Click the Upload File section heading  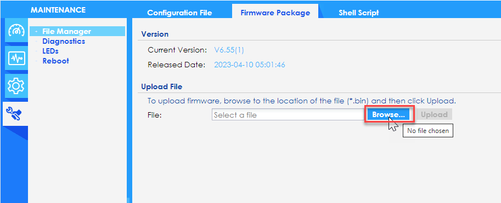pyautogui.click(x=162, y=86)
